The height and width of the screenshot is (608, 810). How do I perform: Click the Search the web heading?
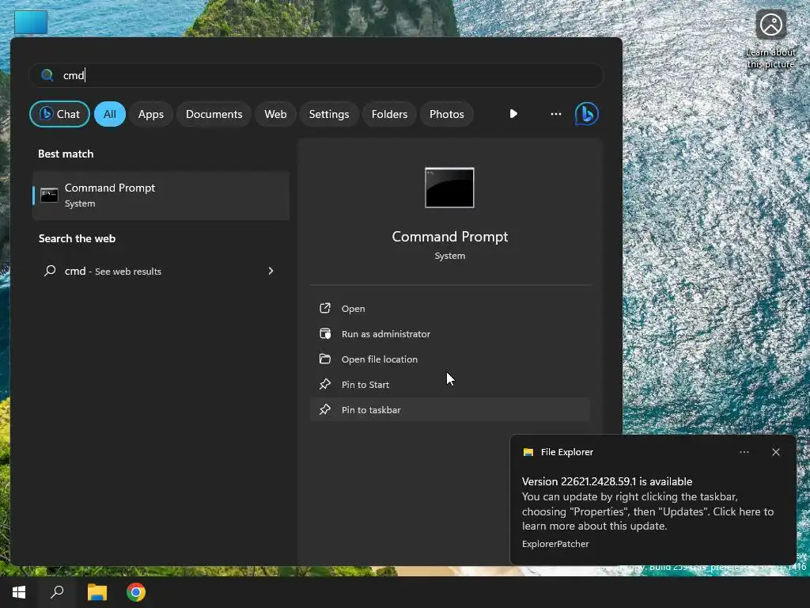point(77,239)
